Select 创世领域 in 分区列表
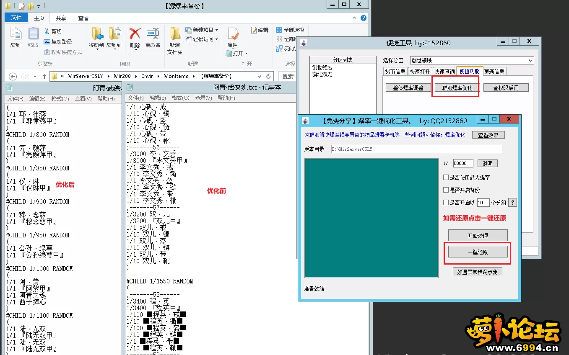 (322, 67)
